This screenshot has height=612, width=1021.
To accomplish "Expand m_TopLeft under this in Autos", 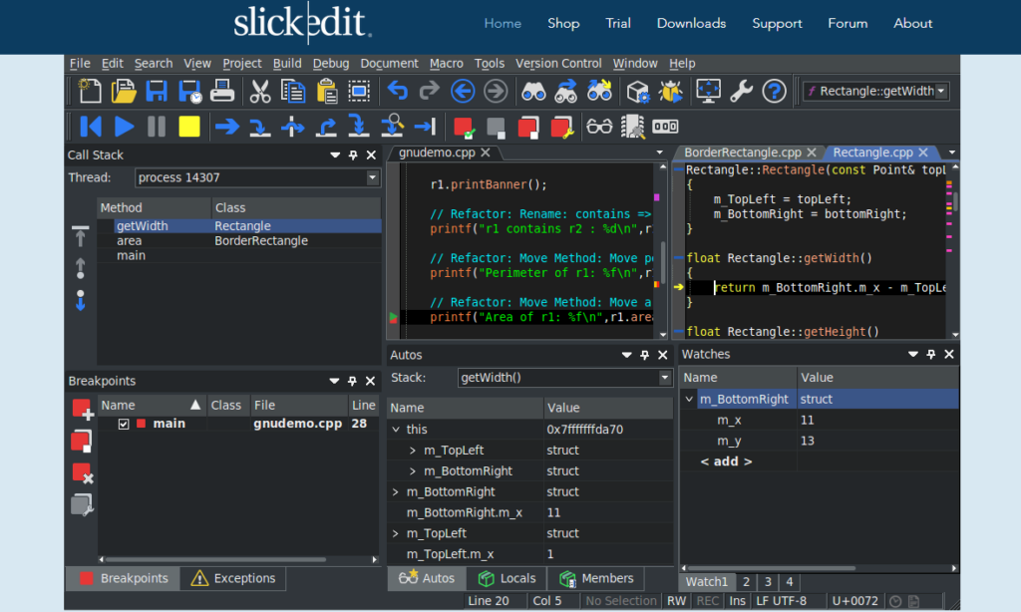I will coord(413,450).
